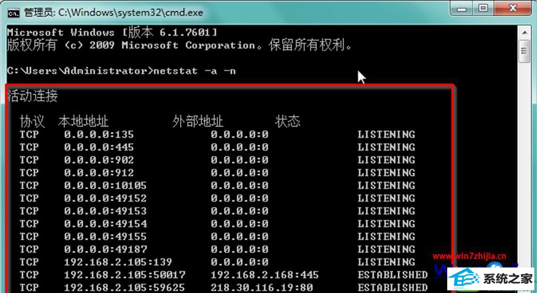Click LISTENING status in the port 10105 row
The image size is (537, 293).
click(387, 186)
